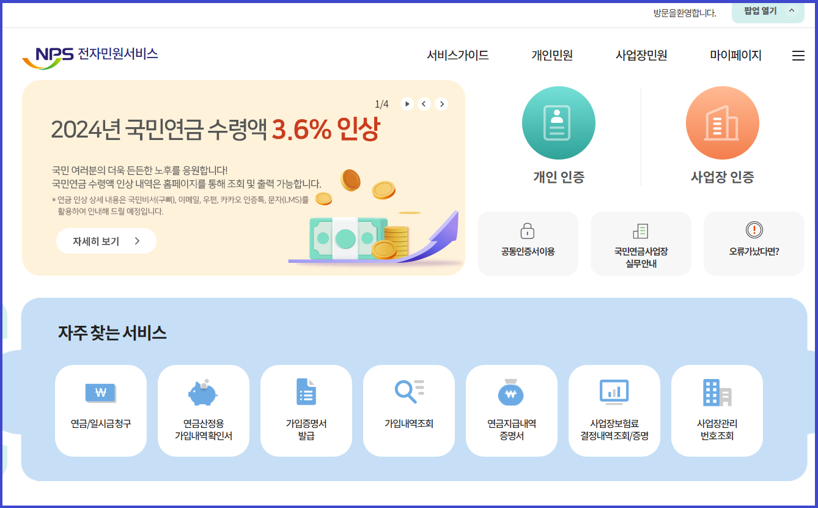Open the 개인 인증 (personal authentication) icon
818x508 pixels.
pos(558,122)
